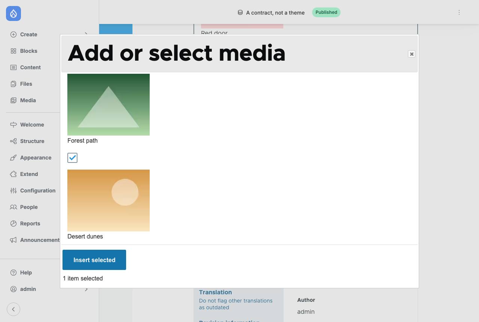
Task: Click the '1 item selected' status text
Action: [83, 279]
